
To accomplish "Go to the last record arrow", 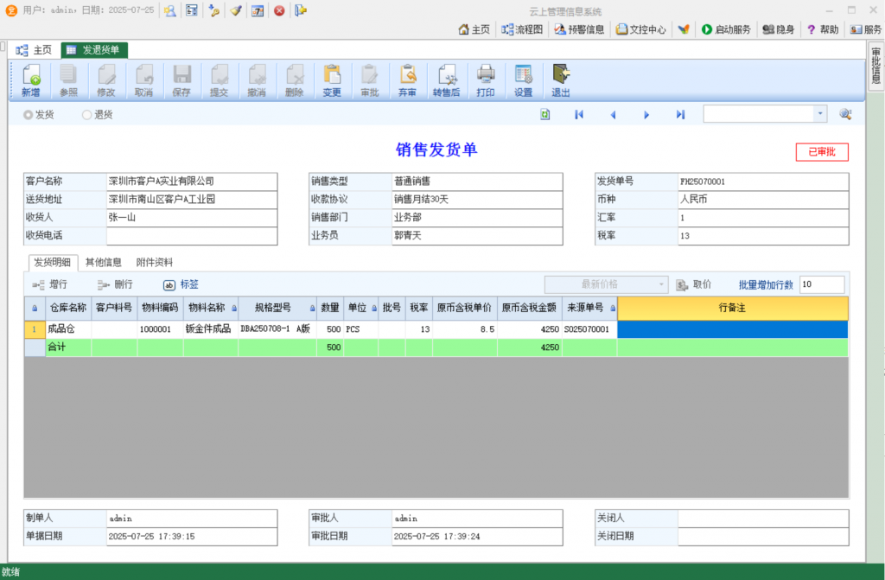I will (x=681, y=115).
